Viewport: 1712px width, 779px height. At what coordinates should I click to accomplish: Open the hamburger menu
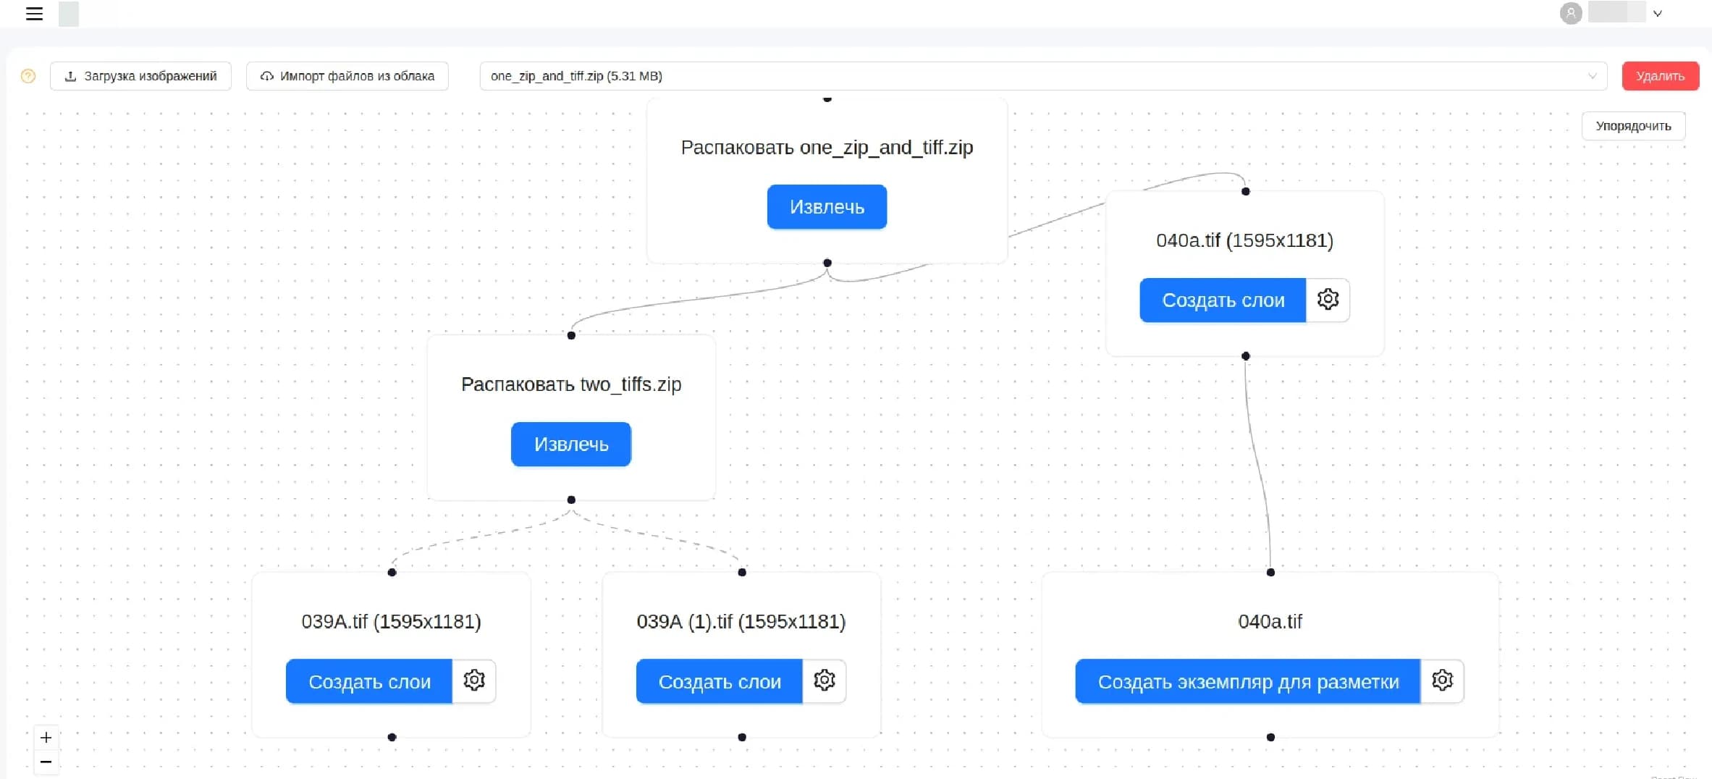click(x=34, y=14)
